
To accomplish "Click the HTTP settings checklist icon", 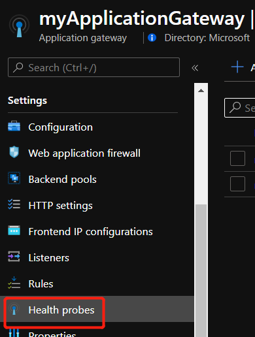I will pos(14,204).
